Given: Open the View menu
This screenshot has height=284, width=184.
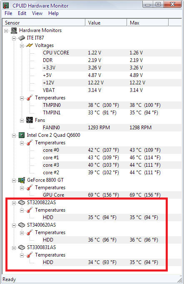Looking at the screenshot, I should pos(37,13).
